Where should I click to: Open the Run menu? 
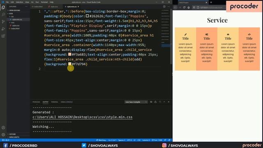pos(37,2)
